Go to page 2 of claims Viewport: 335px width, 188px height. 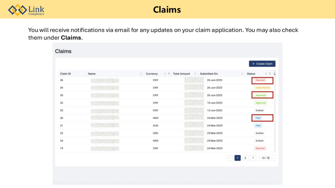coord(245,158)
